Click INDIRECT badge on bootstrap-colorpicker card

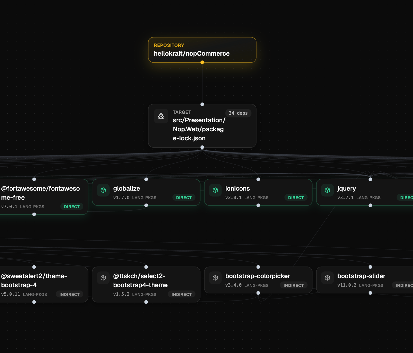click(x=294, y=286)
